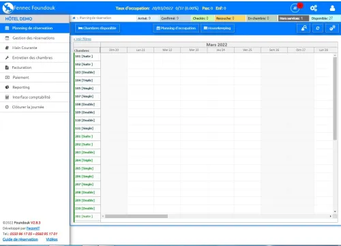This screenshot has height=246, width=341.
Task: Click the Mars 2022 month header
Action: [x=217, y=44]
